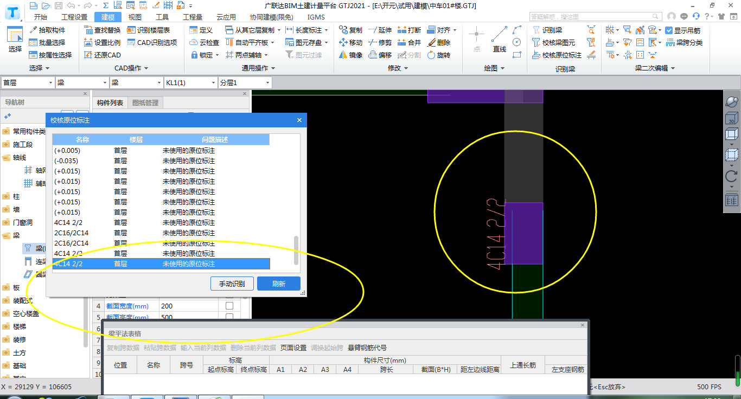741x399 pixels.
Task: Tick checkbox in 截面高度(mm) row
Action: point(229,317)
